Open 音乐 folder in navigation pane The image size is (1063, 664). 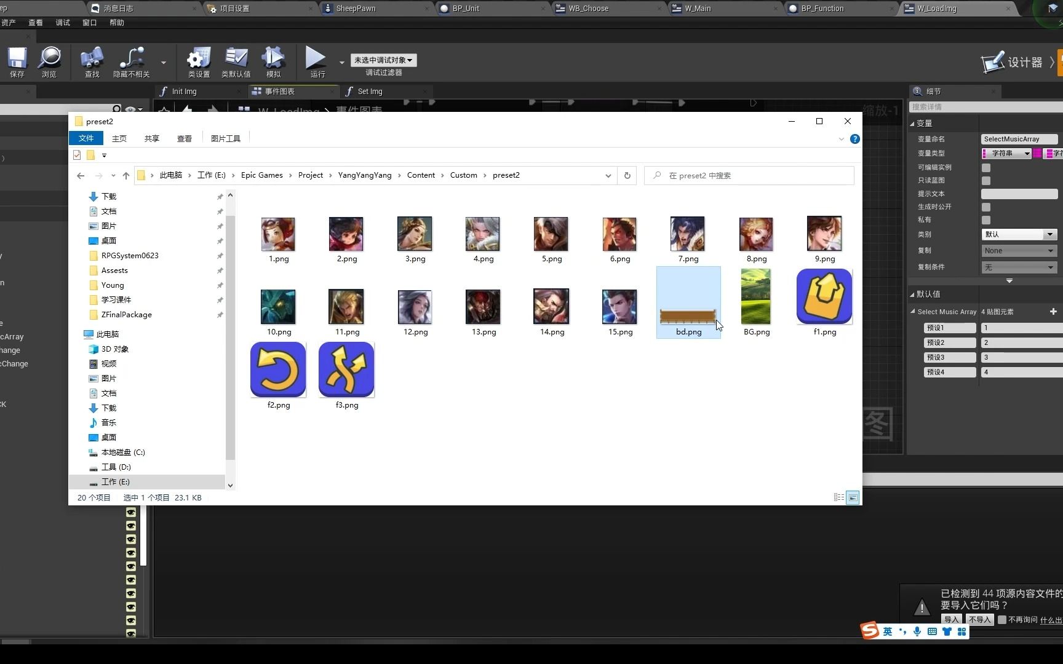point(109,422)
